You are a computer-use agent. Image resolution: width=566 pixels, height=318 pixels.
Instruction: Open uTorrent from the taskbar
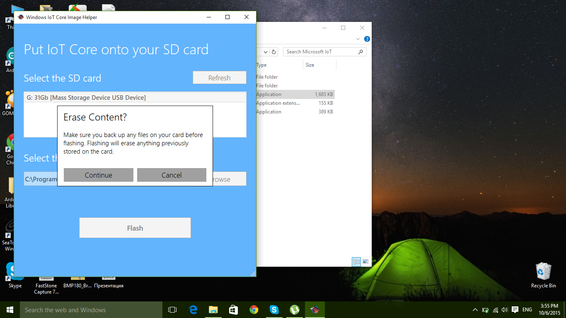point(295,310)
